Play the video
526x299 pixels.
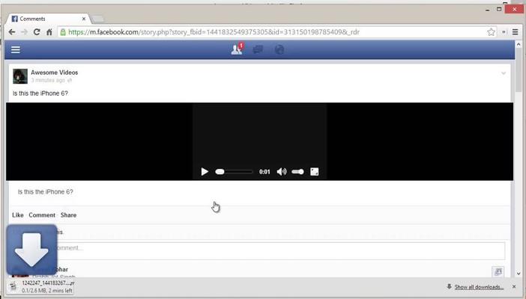coord(205,172)
